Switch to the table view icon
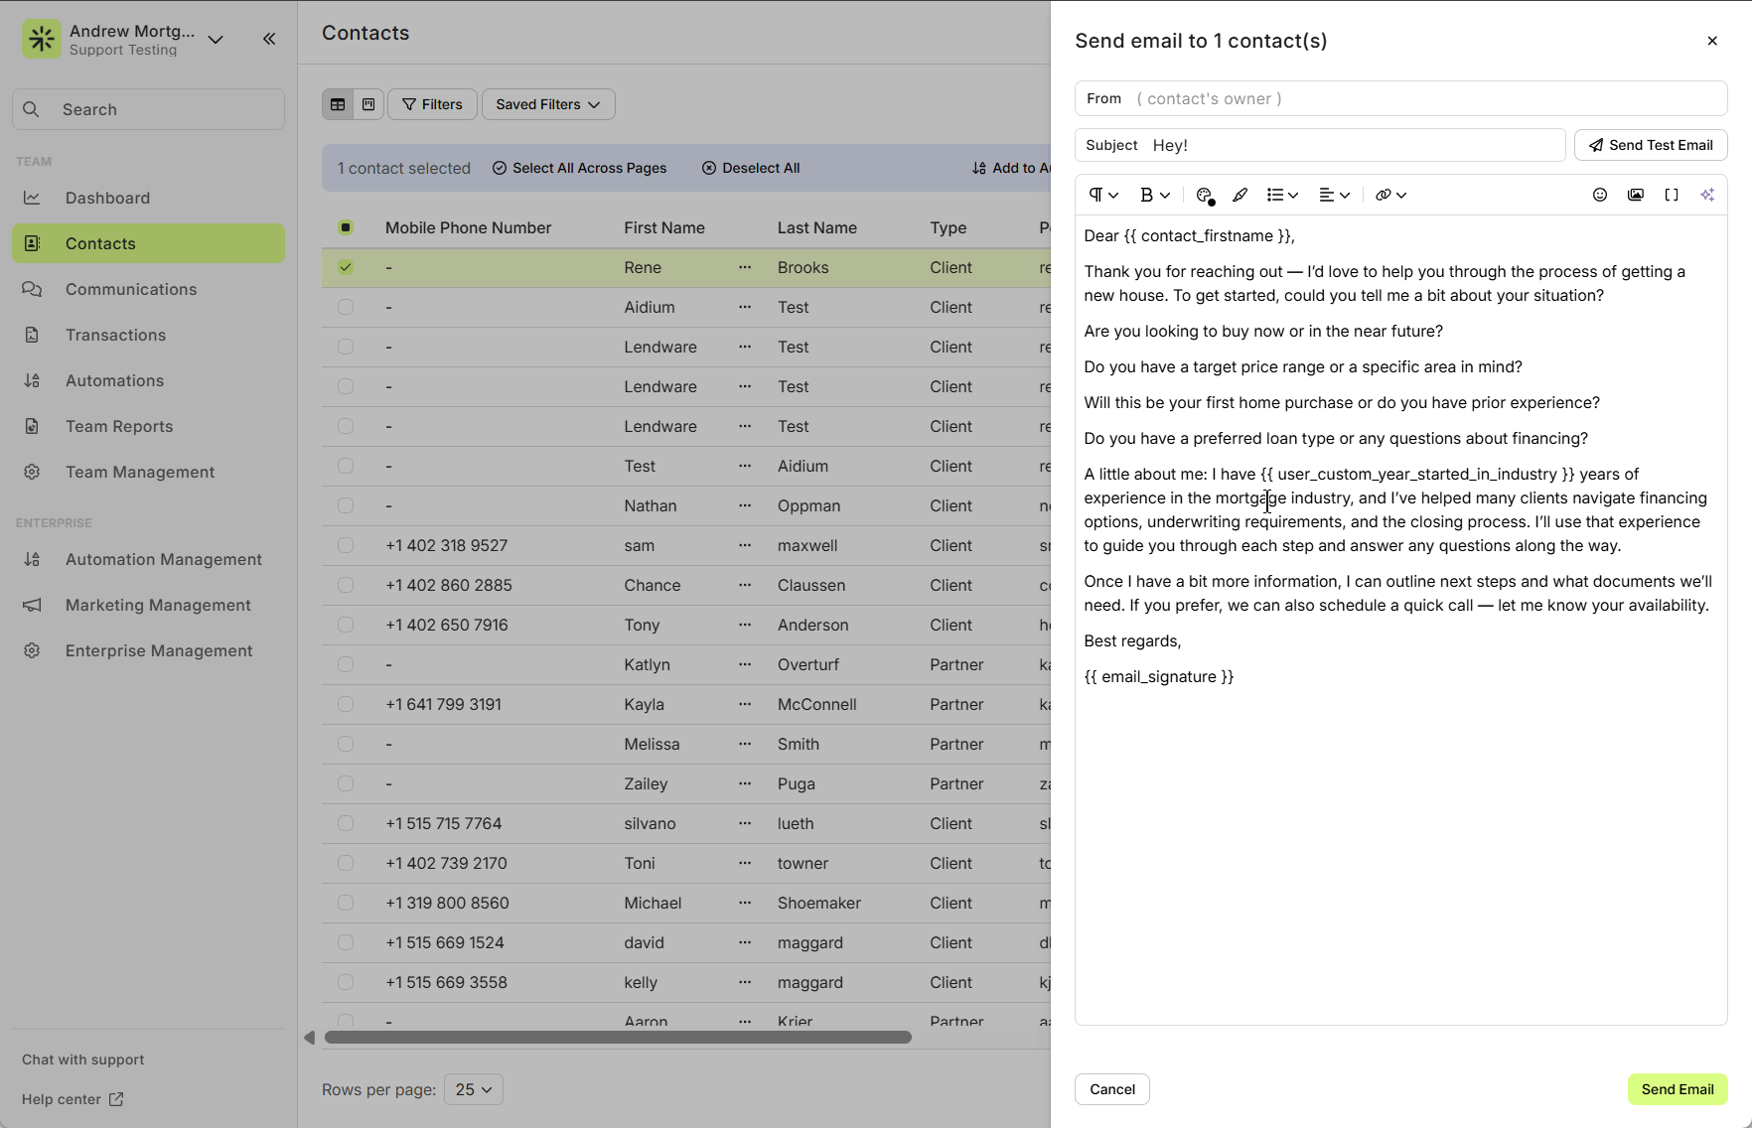The image size is (1752, 1128). (338, 104)
